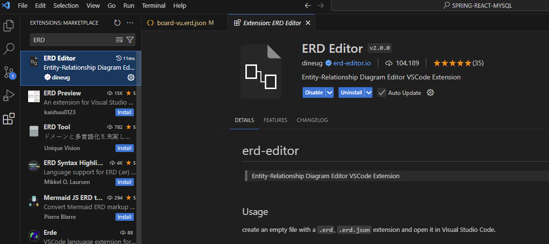Open the Search view in activity bar
Viewport: 549px width, 244px height.
[9, 49]
